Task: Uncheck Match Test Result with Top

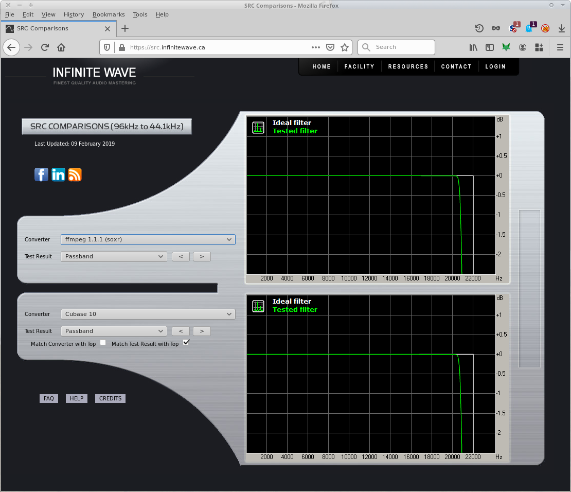Action: pyautogui.click(x=186, y=342)
